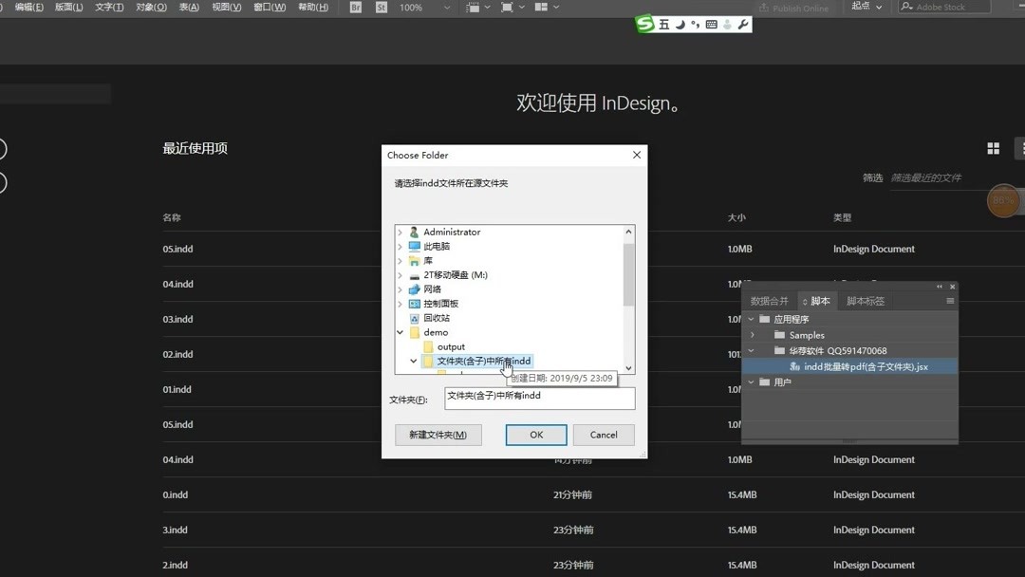The height and width of the screenshot is (577, 1025).
Task: Switch to grid view of recent files
Action: pos(993,148)
